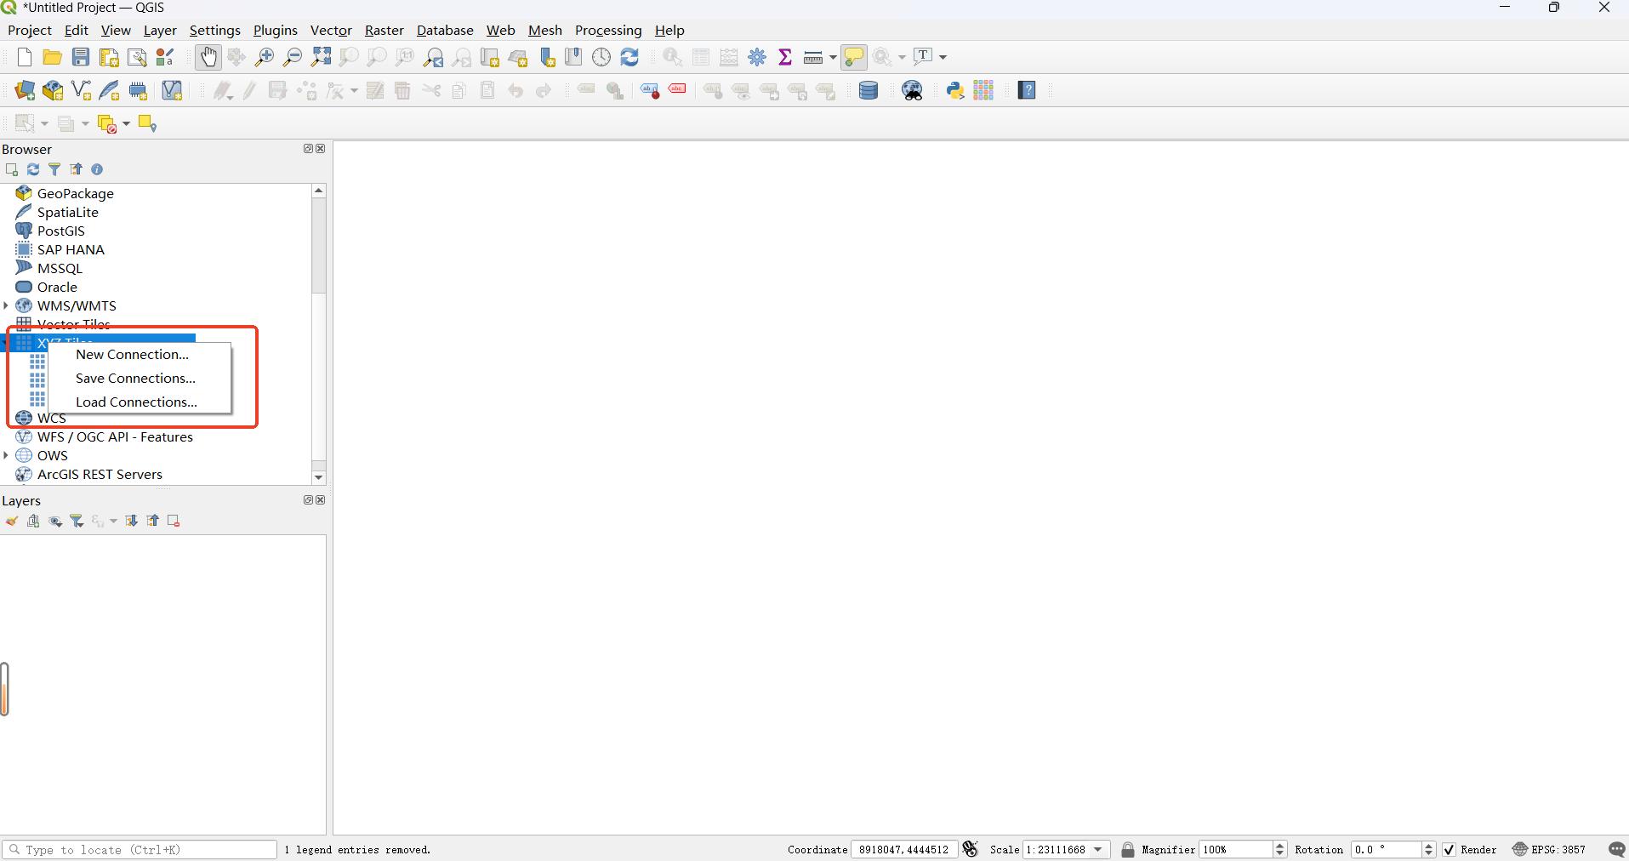Open layer styling panel in Layers
The height and width of the screenshot is (861, 1629).
[12, 521]
